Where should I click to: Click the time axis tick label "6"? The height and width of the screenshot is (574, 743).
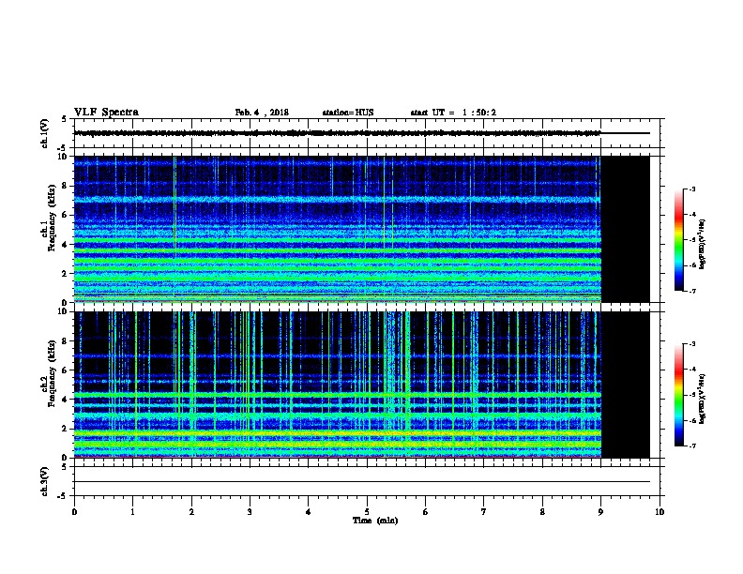pos(426,511)
